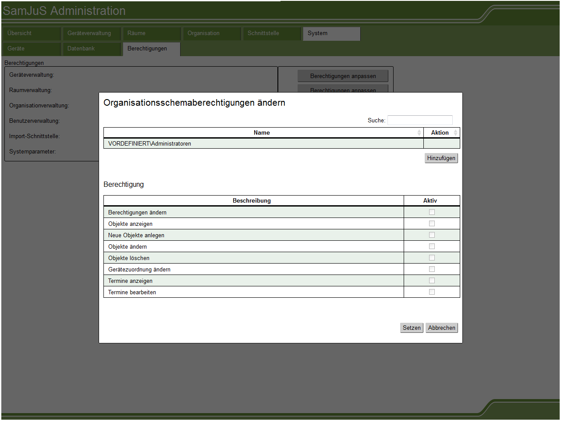Check Aktiv box for Berechtigungen ändern
Image resolution: width=561 pixels, height=421 pixels.
click(432, 212)
